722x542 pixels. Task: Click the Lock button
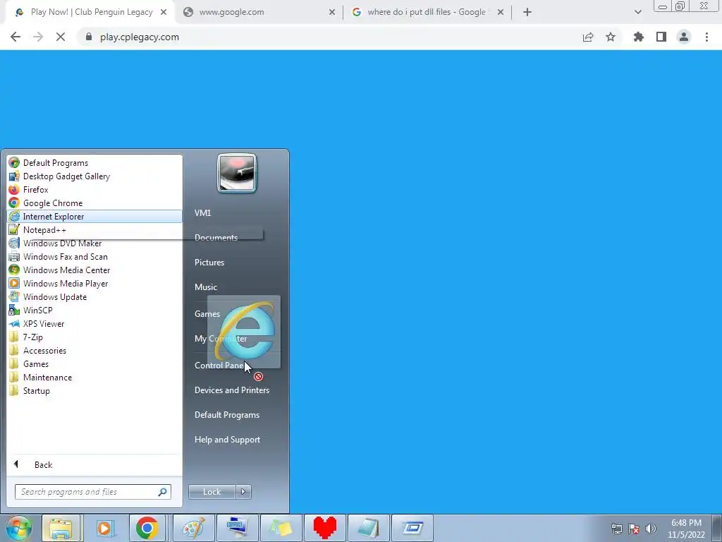pos(212,492)
